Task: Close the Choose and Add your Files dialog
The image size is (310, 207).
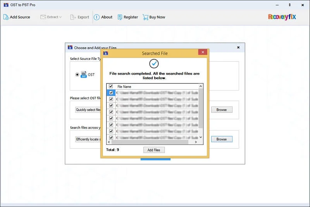Action: point(238,47)
